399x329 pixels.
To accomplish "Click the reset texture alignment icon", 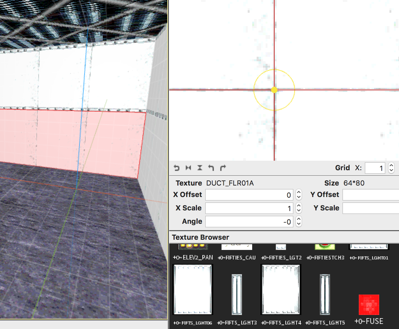I will click(177, 168).
